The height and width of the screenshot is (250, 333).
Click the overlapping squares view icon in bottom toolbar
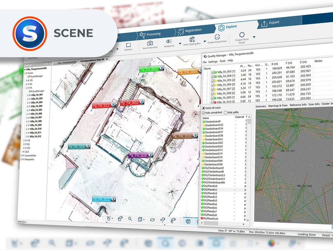[x=120, y=219]
